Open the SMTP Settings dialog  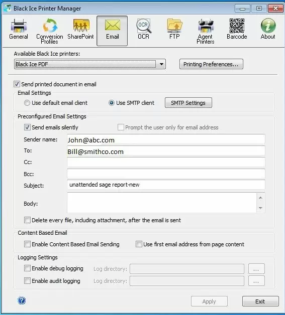[188, 103]
